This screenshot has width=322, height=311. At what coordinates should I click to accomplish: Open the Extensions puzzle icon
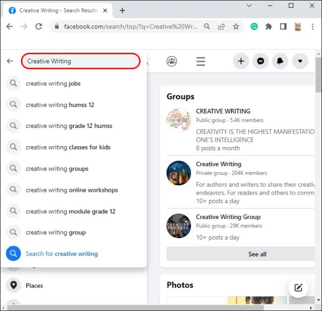pos(269,27)
